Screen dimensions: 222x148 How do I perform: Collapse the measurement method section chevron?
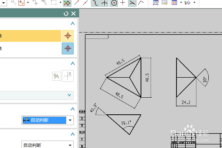point(73,109)
